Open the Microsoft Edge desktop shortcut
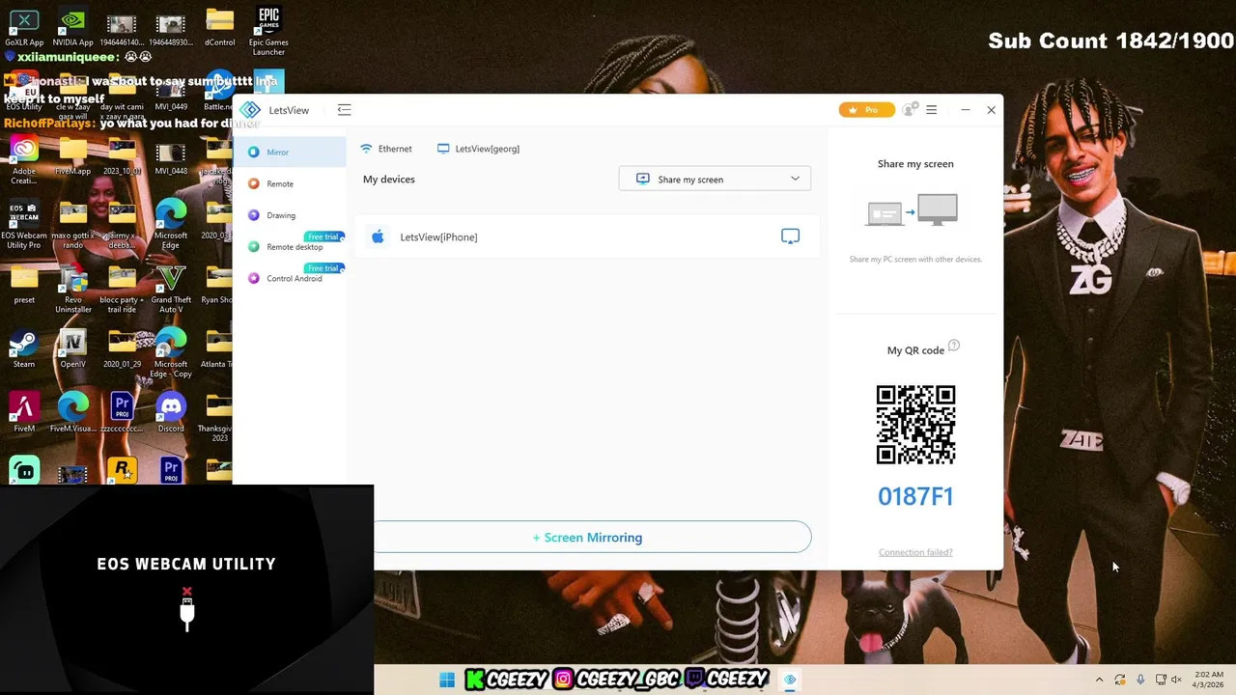Viewport: 1236px width, 695px height. point(171,225)
